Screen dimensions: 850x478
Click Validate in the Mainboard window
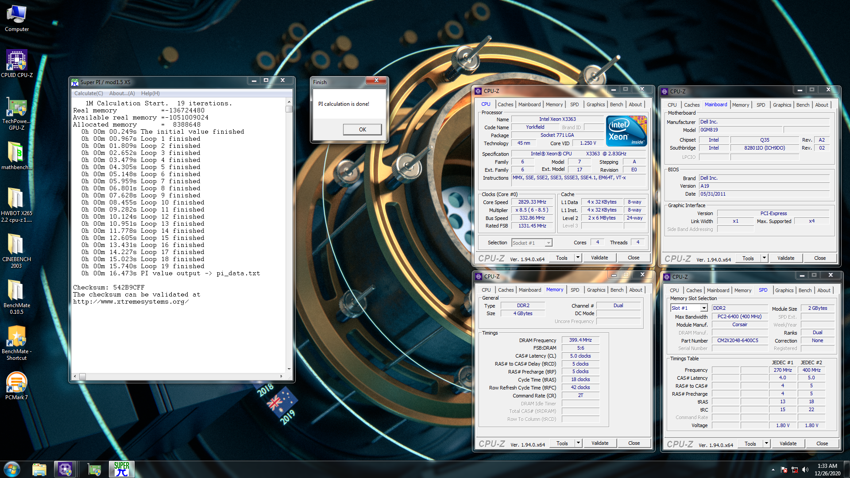pyautogui.click(x=786, y=258)
